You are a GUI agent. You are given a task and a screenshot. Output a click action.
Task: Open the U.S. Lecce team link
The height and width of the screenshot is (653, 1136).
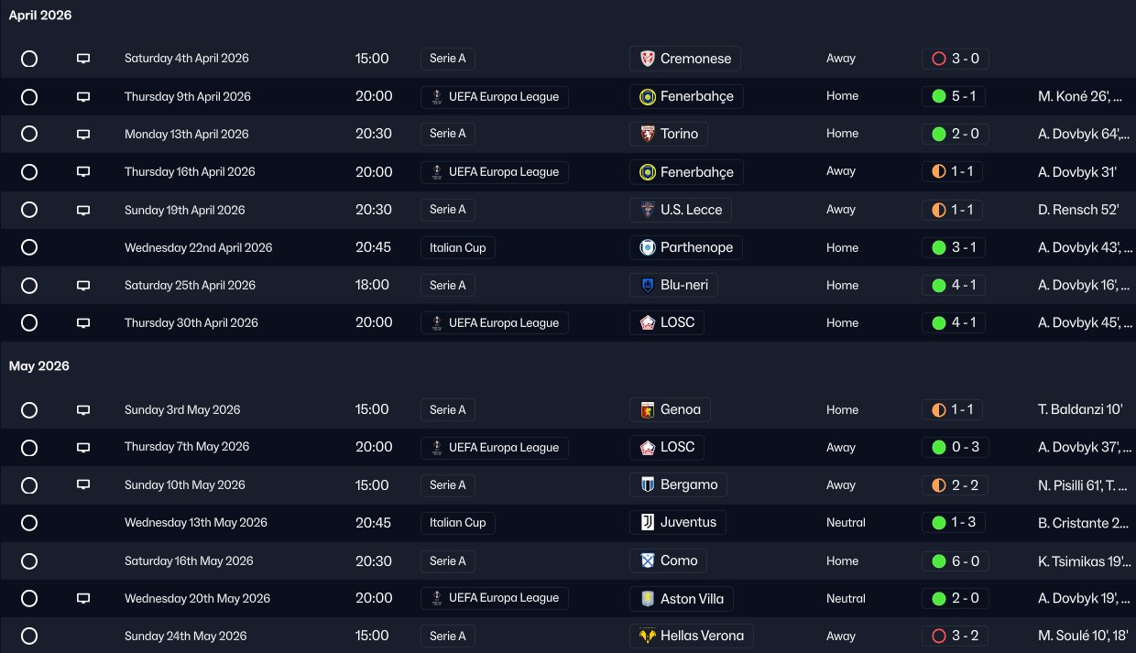691,210
